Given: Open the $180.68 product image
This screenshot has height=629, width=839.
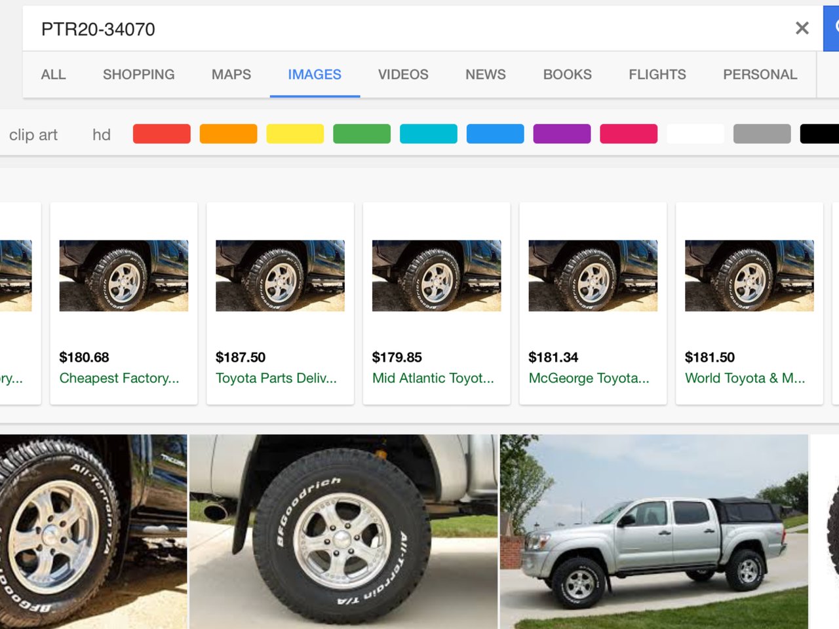Looking at the screenshot, I should [124, 276].
